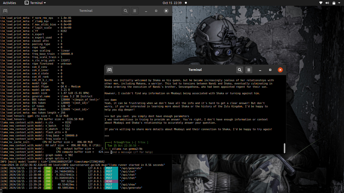
Task: Add new tab in front Terminal window
Action: [x=109, y=70]
